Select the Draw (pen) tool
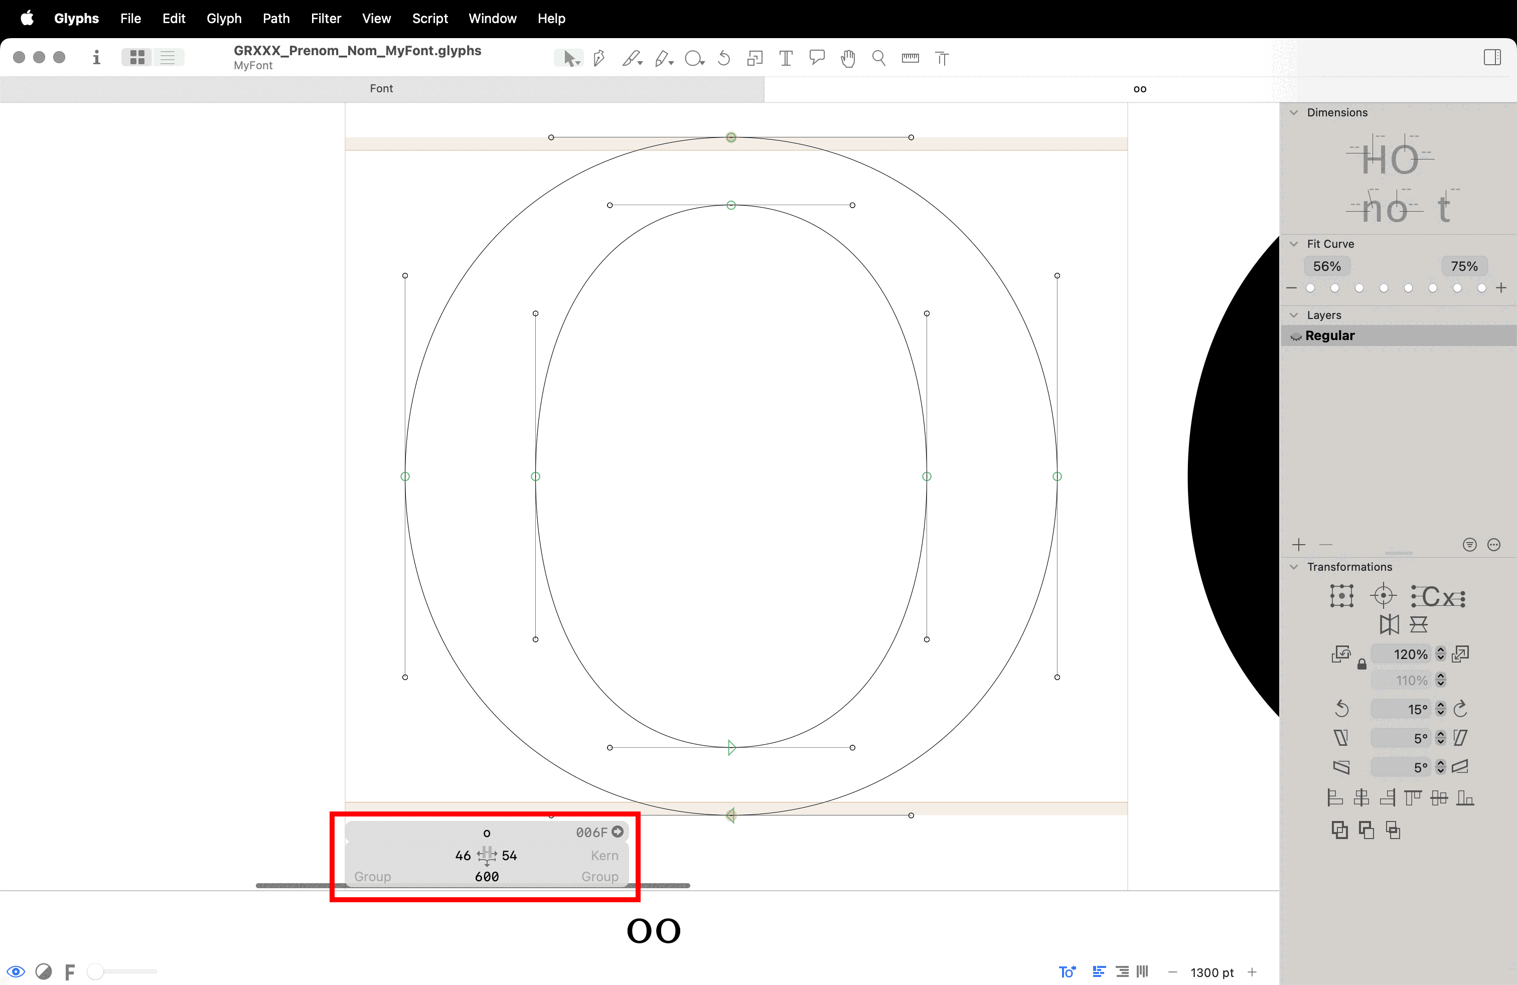 [x=598, y=59]
